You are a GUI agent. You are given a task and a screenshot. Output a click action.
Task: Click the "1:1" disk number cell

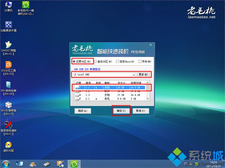(x=87, y=87)
